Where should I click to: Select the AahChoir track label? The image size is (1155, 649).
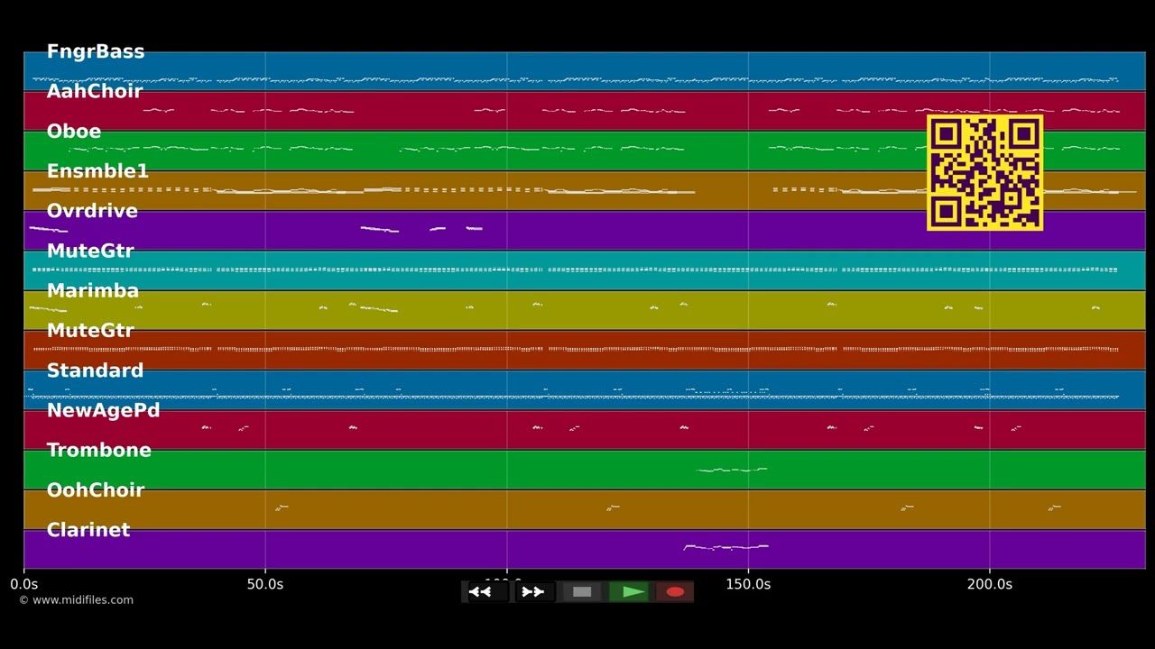[x=95, y=91]
